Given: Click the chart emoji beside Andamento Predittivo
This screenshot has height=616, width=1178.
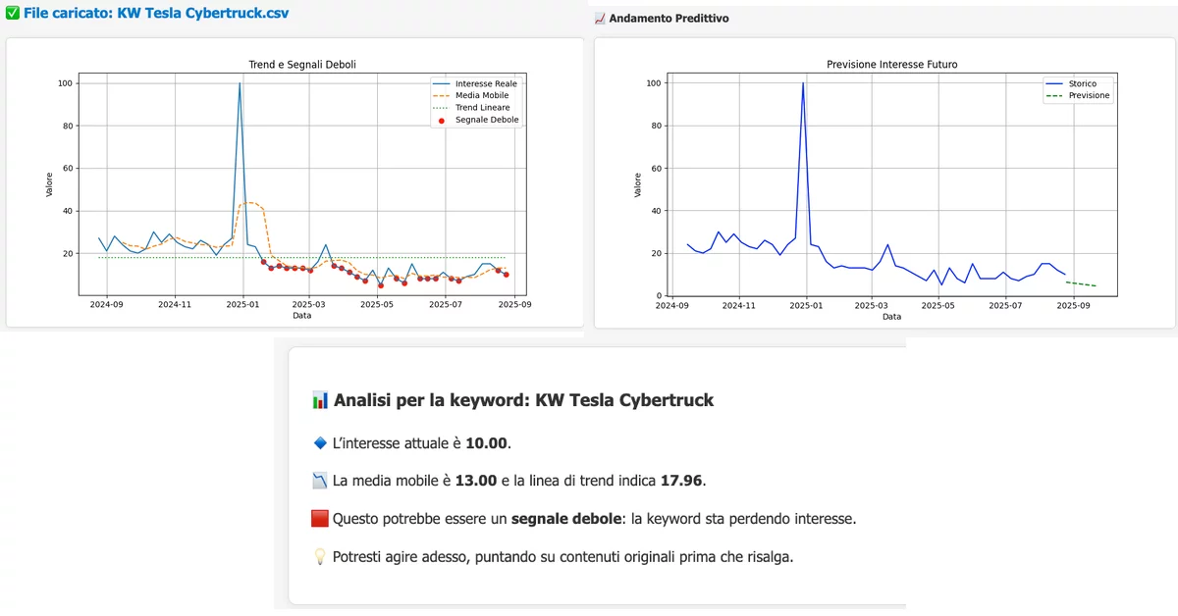Looking at the screenshot, I should 600,19.
